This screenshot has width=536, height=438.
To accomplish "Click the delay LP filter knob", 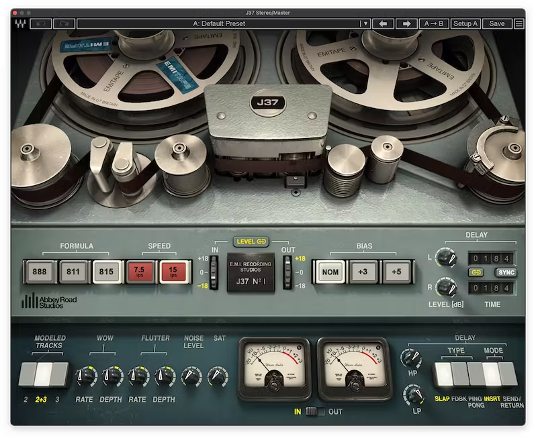I will pyautogui.click(x=414, y=394).
